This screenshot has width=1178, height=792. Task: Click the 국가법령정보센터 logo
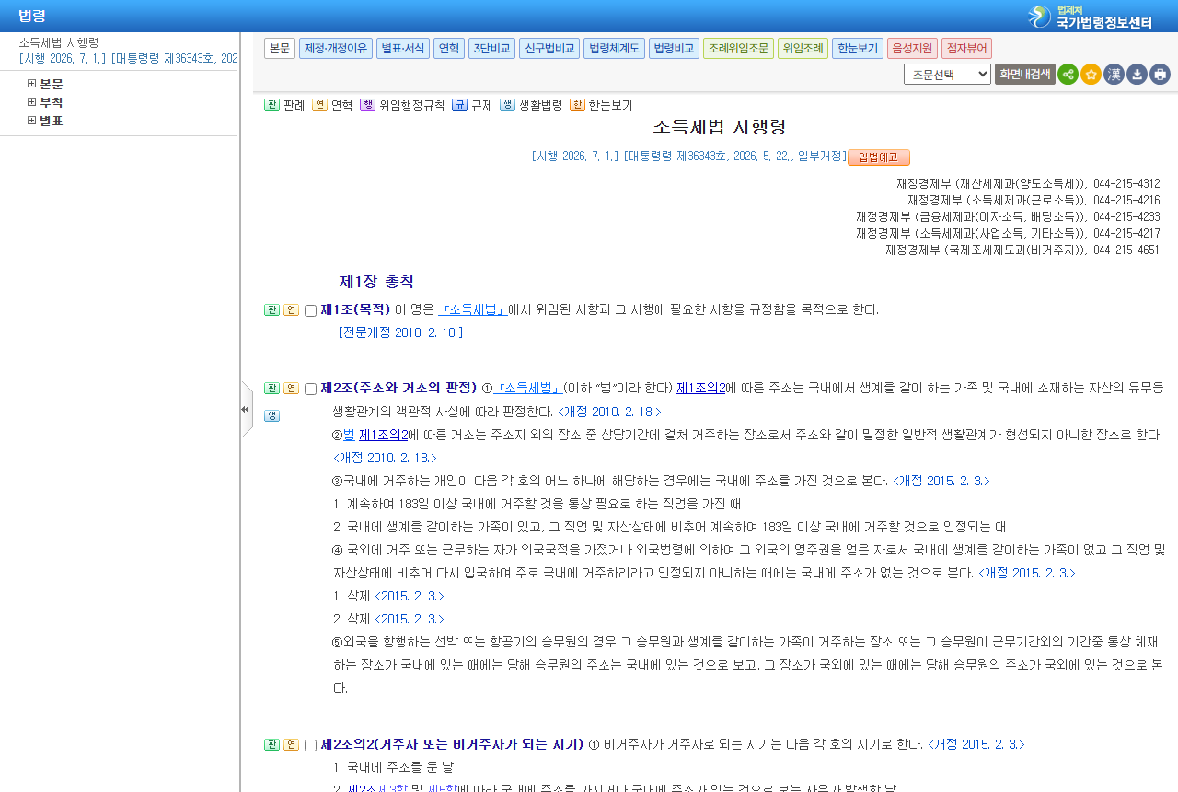(x=1090, y=17)
